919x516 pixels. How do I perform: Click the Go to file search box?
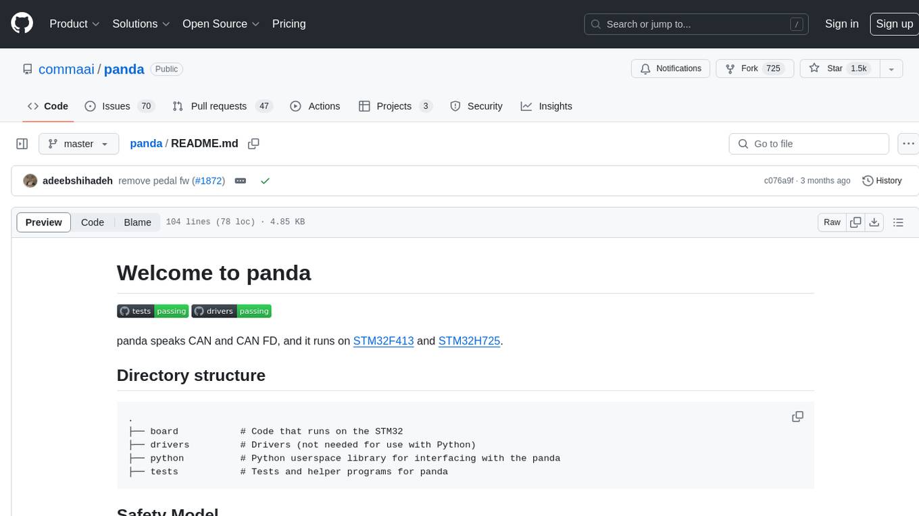point(809,144)
